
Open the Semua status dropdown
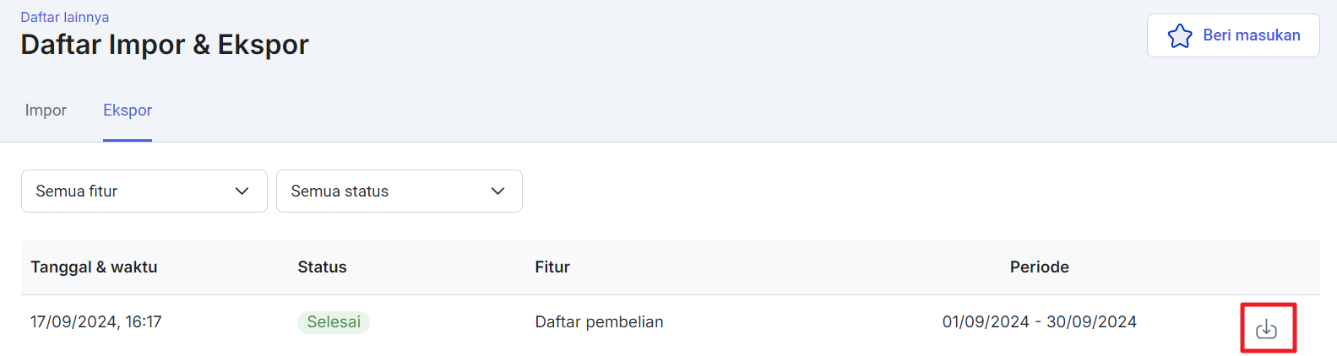tap(399, 191)
